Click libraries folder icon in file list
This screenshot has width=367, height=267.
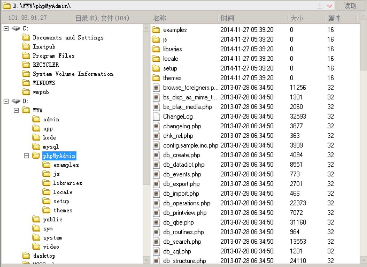click(156, 49)
